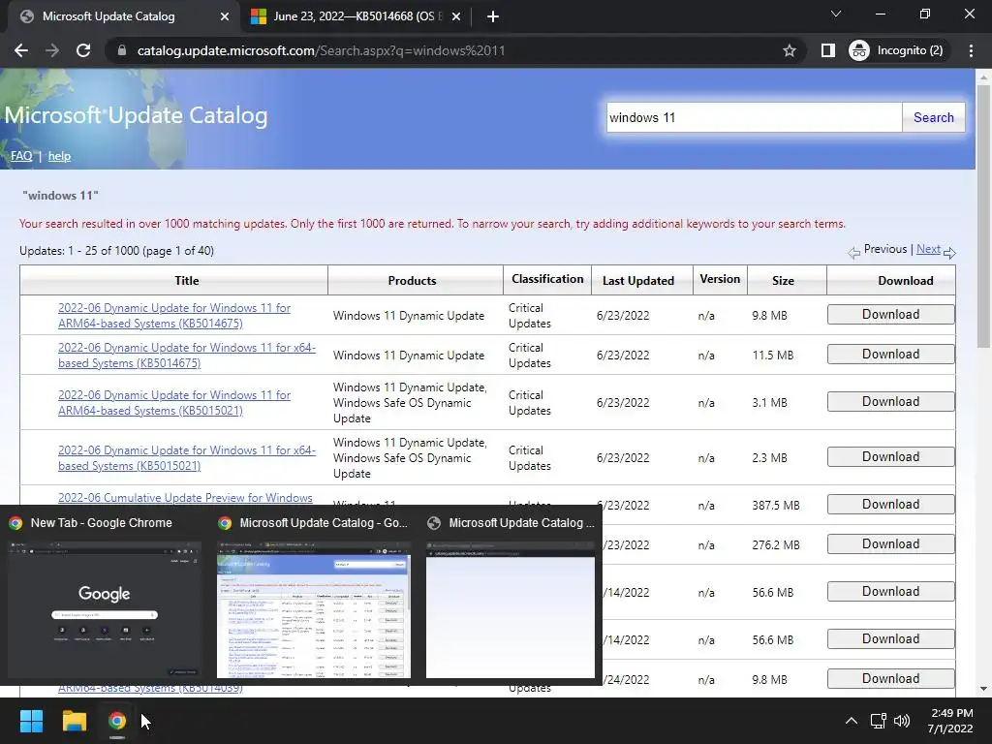
Task: Reload the page with the refresh icon
Action: pyautogui.click(x=83, y=50)
